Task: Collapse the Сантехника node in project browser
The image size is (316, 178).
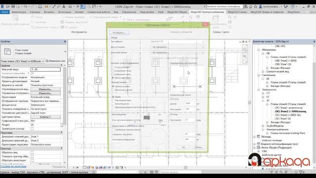Action: point(259,75)
